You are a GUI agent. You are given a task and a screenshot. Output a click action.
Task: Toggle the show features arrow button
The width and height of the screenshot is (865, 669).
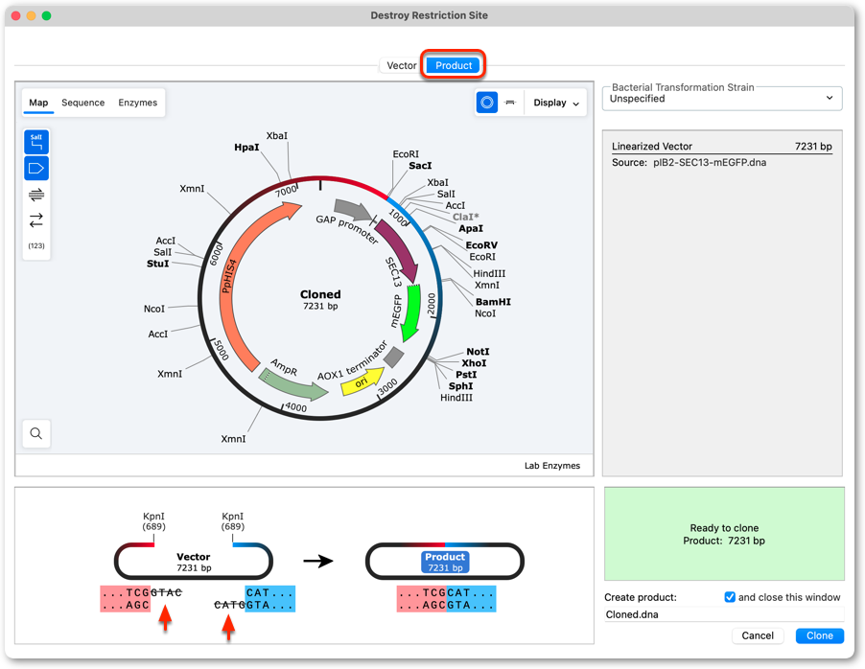point(36,169)
